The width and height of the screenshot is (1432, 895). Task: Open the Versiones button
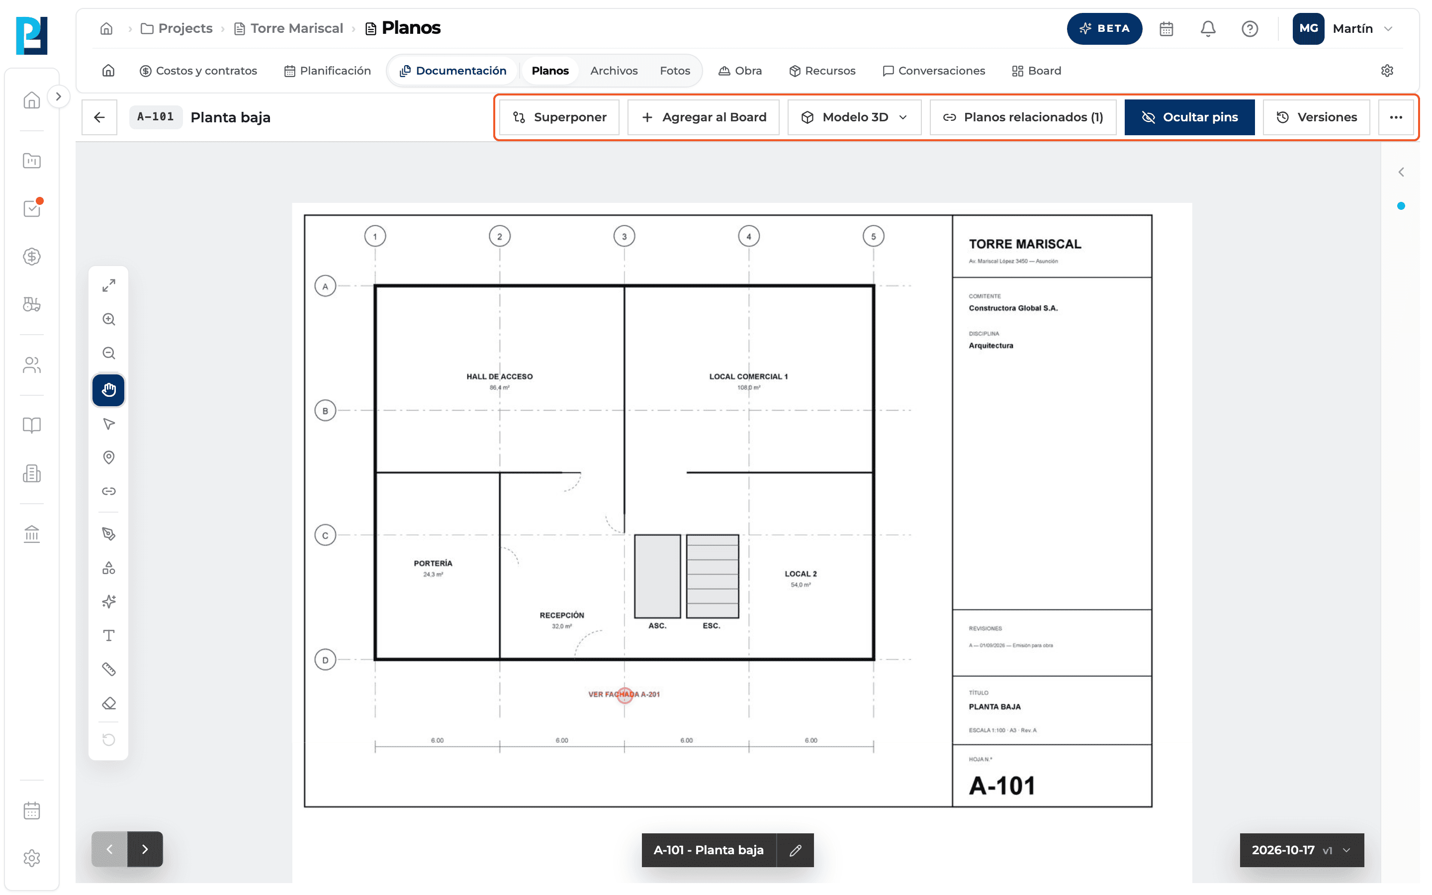(x=1317, y=117)
